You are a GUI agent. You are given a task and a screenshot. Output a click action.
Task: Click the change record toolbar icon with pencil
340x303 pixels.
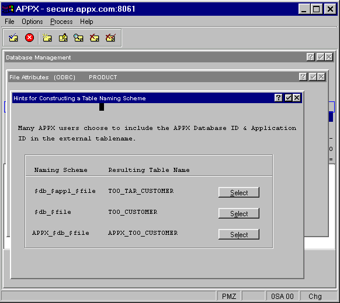tap(63, 38)
